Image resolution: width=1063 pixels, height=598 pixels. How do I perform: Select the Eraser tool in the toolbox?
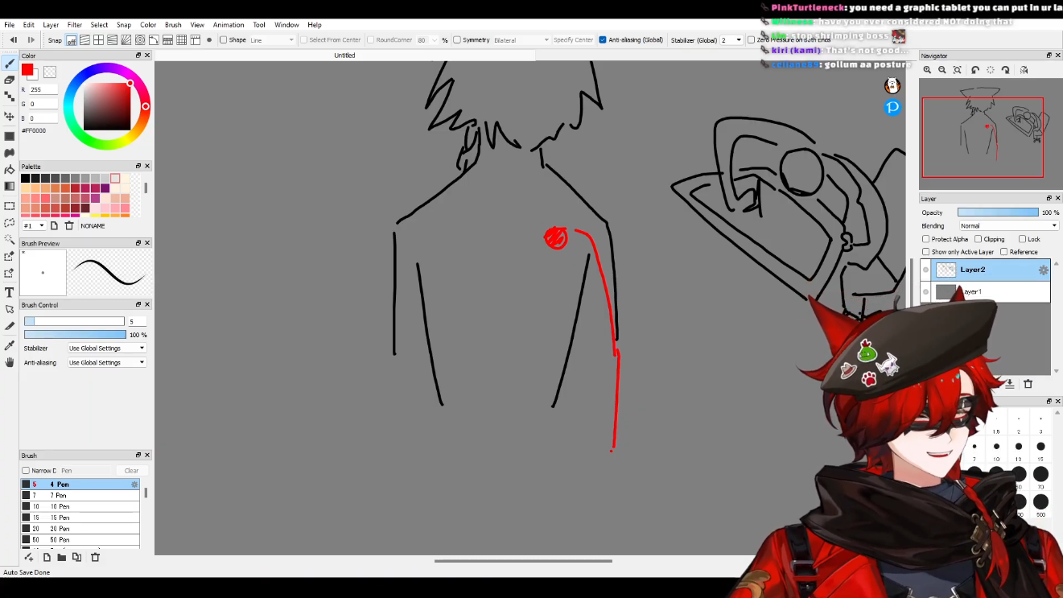tap(10, 80)
